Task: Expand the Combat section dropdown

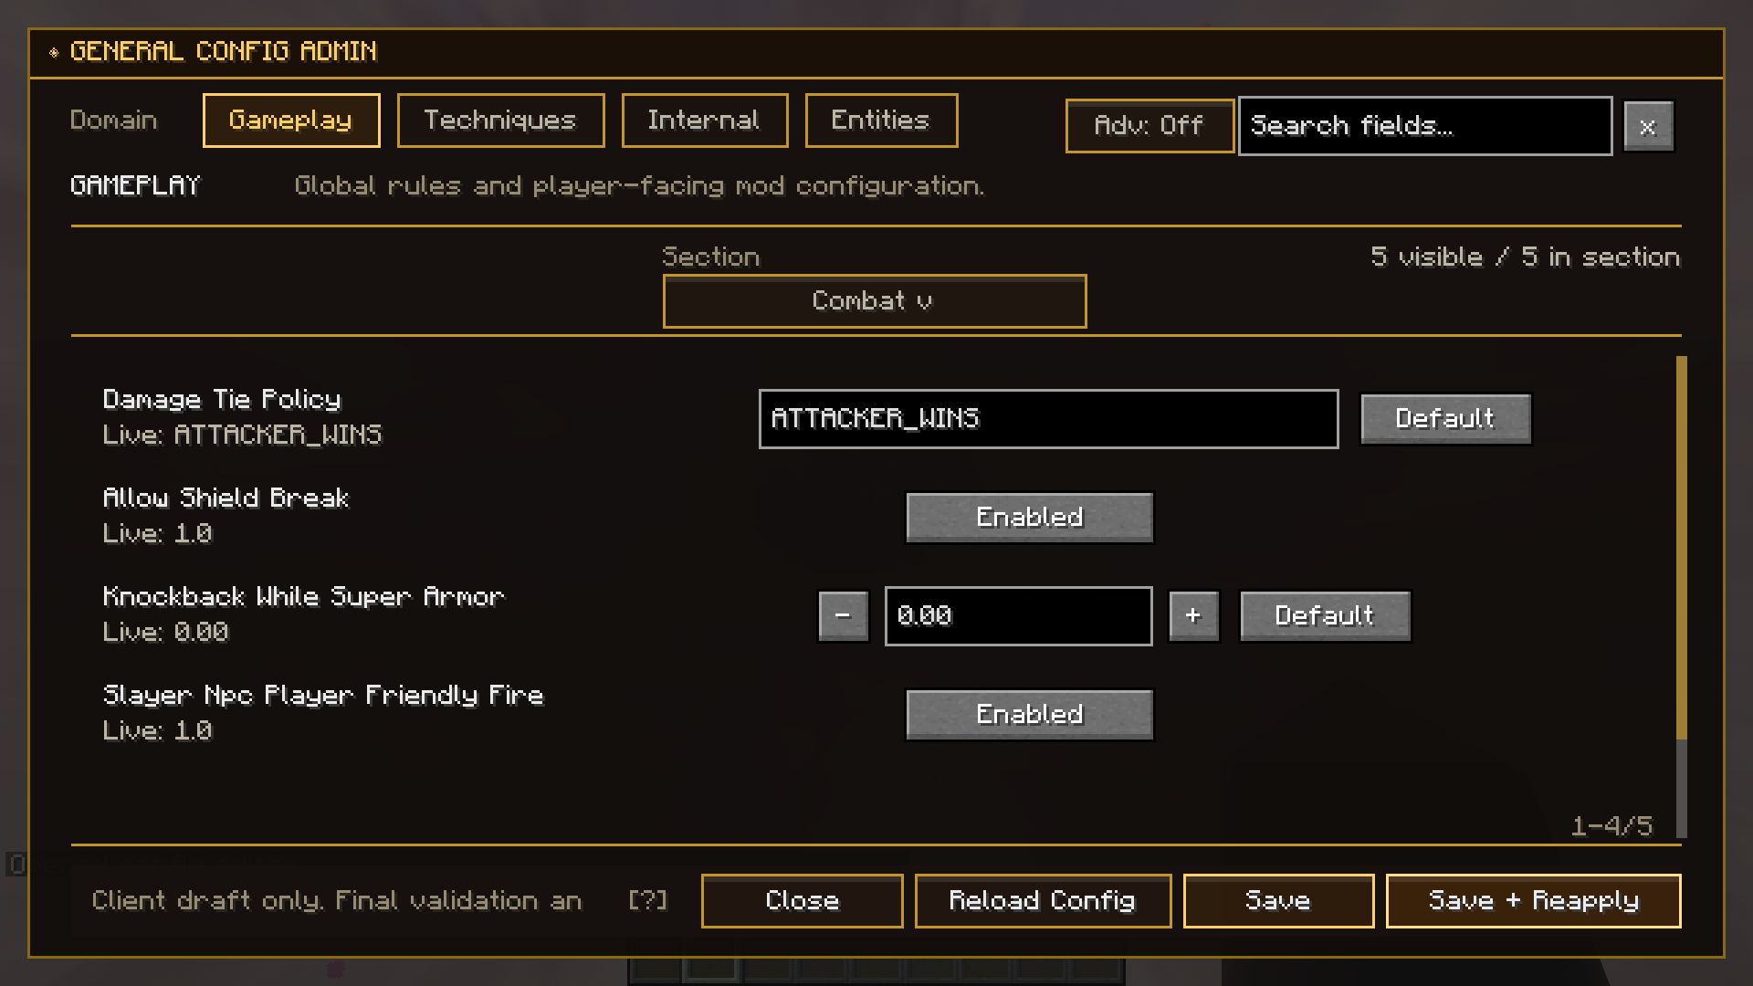Action: [874, 301]
